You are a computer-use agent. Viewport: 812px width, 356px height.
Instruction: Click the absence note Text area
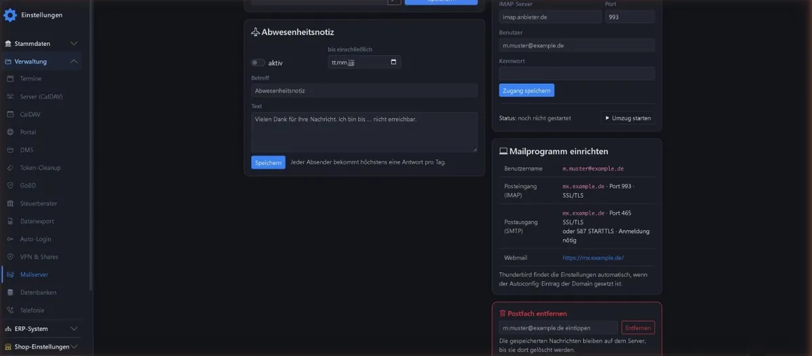[364, 132]
